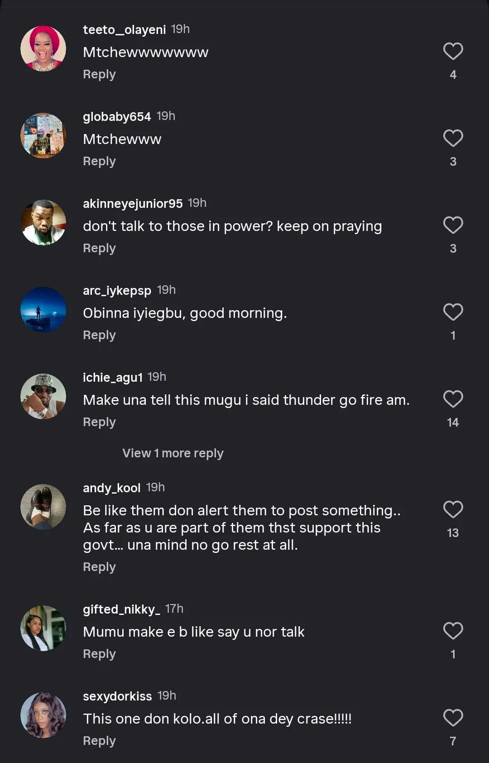The height and width of the screenshot is (763, 489).
Task: Tap heart icon on andy_kool's comment
Action: click(453, 510)
